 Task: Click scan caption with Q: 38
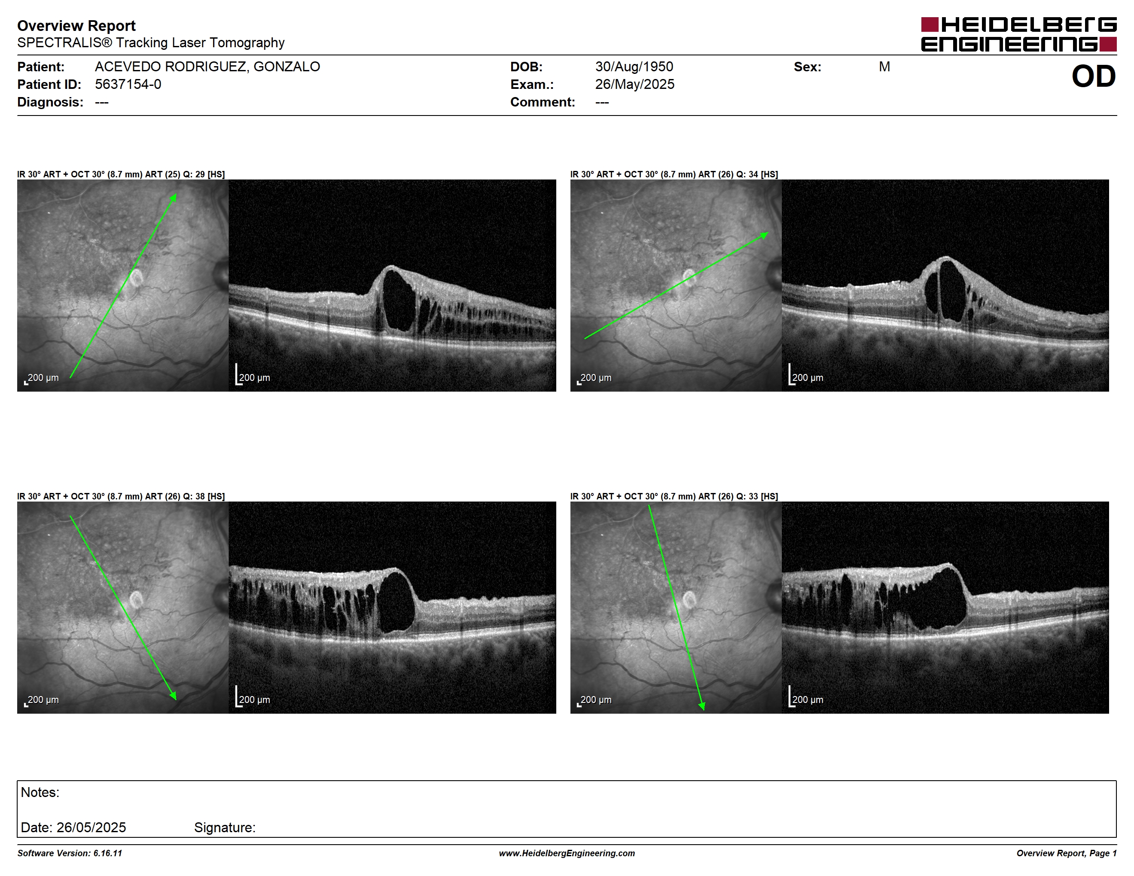[x=121, y=496]
